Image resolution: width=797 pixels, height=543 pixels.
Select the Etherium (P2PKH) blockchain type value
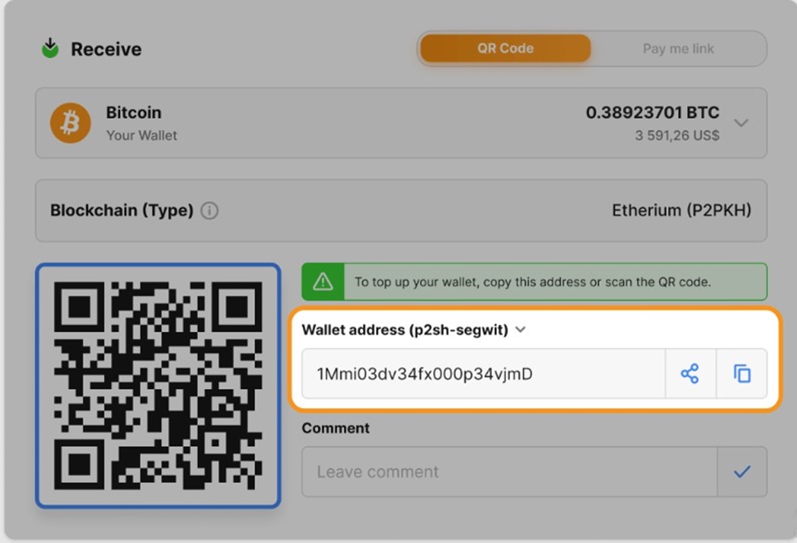(681, 211)
